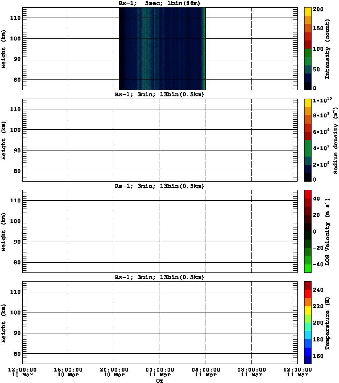Click the 'UT' x-axis label
Viewport: 339px width, 383px height.
[x=159, y=381]
